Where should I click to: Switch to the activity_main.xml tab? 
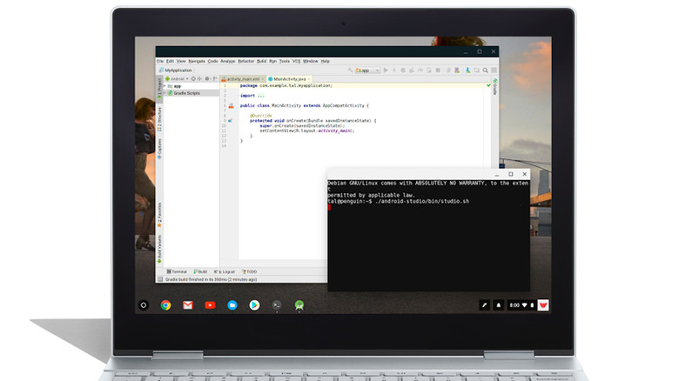[x=244, y=78]
